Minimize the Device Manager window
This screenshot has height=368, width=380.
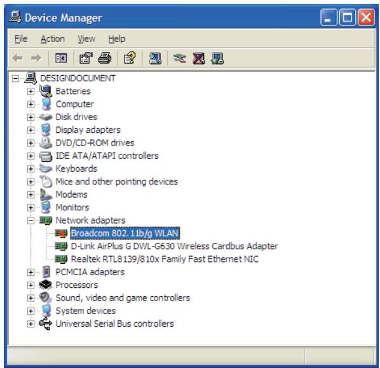[x=329, y=17]
